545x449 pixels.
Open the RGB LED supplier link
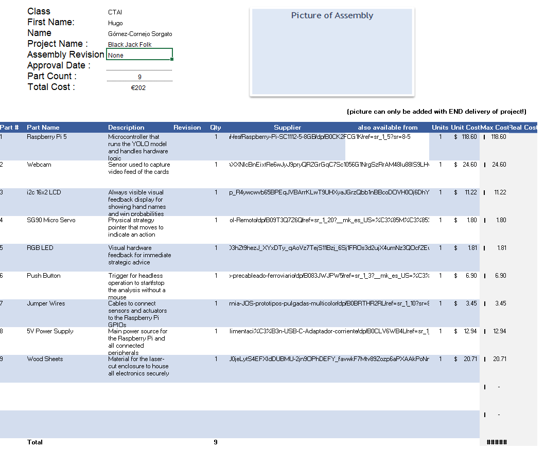pos(329,248)
